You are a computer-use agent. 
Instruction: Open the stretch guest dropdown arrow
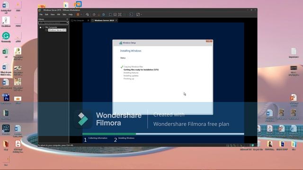pyautogui.click(x=142, y=15)
